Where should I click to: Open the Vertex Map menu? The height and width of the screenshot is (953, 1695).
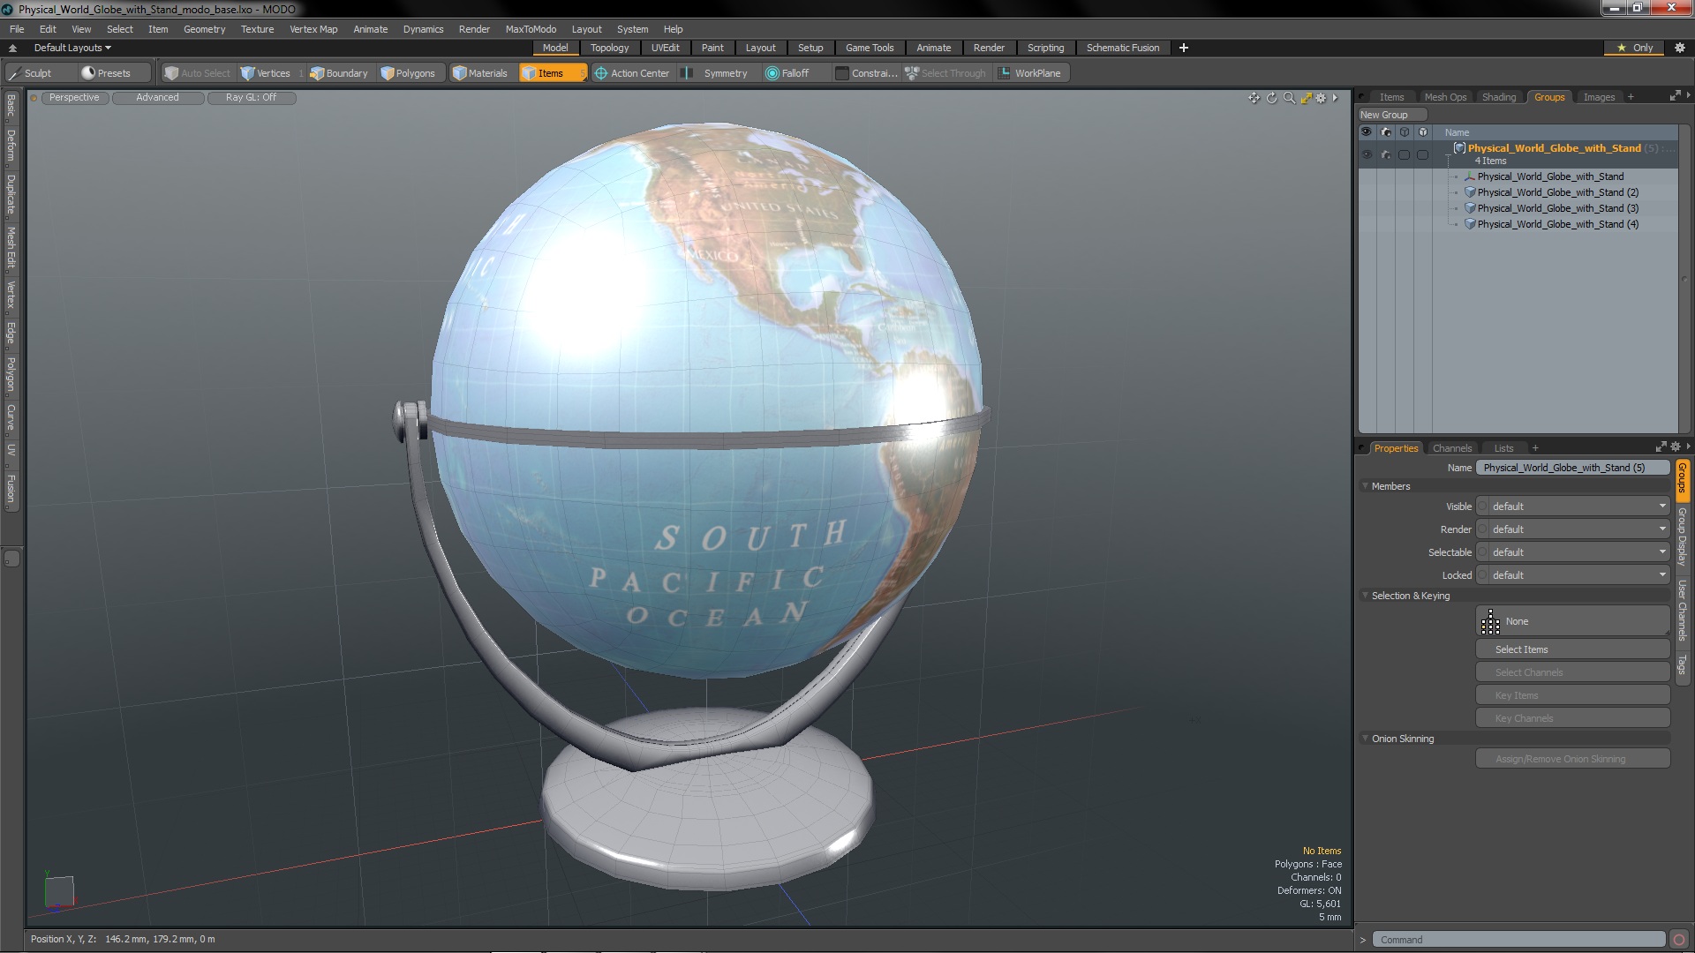tap(313, 29)
